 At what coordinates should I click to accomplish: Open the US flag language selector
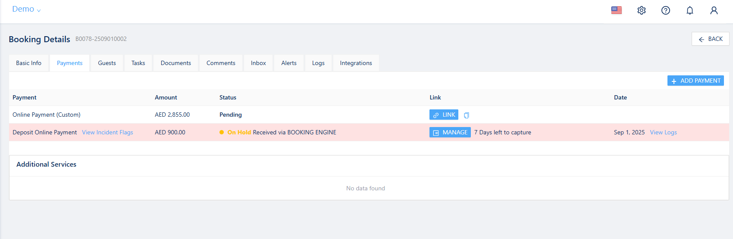[x=617, y=10]
